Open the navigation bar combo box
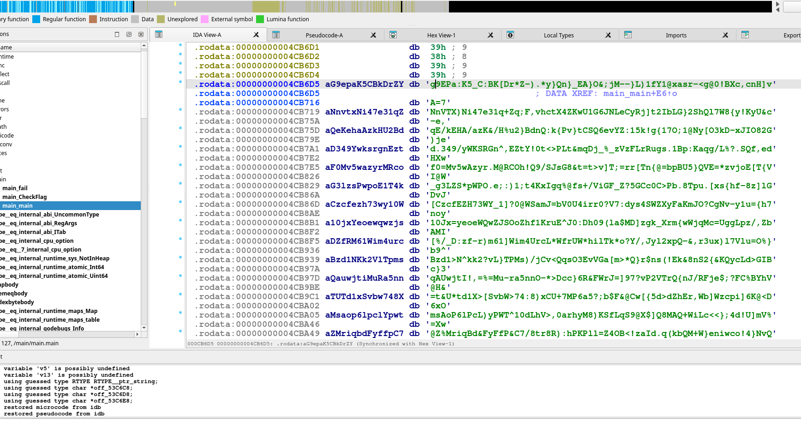This screenshot has width=801, height=421. click(792, 6)
